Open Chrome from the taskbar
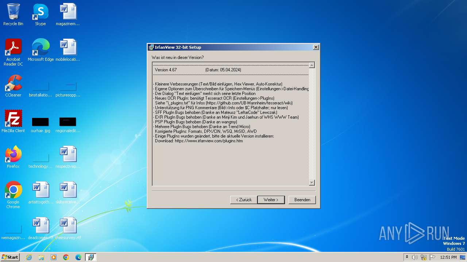The height and width of the screenshot is (262, 467). pyautogui.click(x=66, y=257)
